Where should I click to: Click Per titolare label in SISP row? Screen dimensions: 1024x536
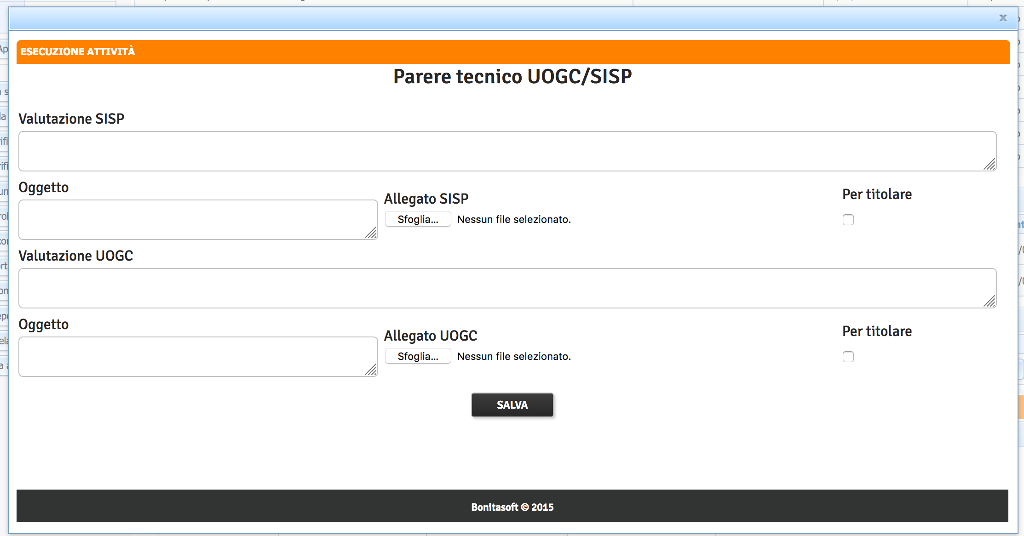(x=877, y=194)
